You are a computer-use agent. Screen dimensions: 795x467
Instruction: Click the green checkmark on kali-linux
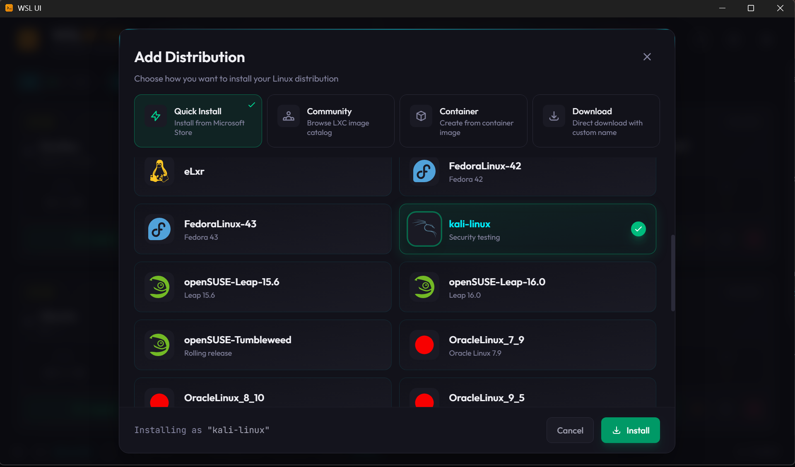(x=638, y=229)
